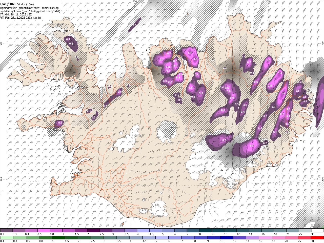Select the 14 light purple rain scale swatch
The image size is (324, 243).
point(252,237)
